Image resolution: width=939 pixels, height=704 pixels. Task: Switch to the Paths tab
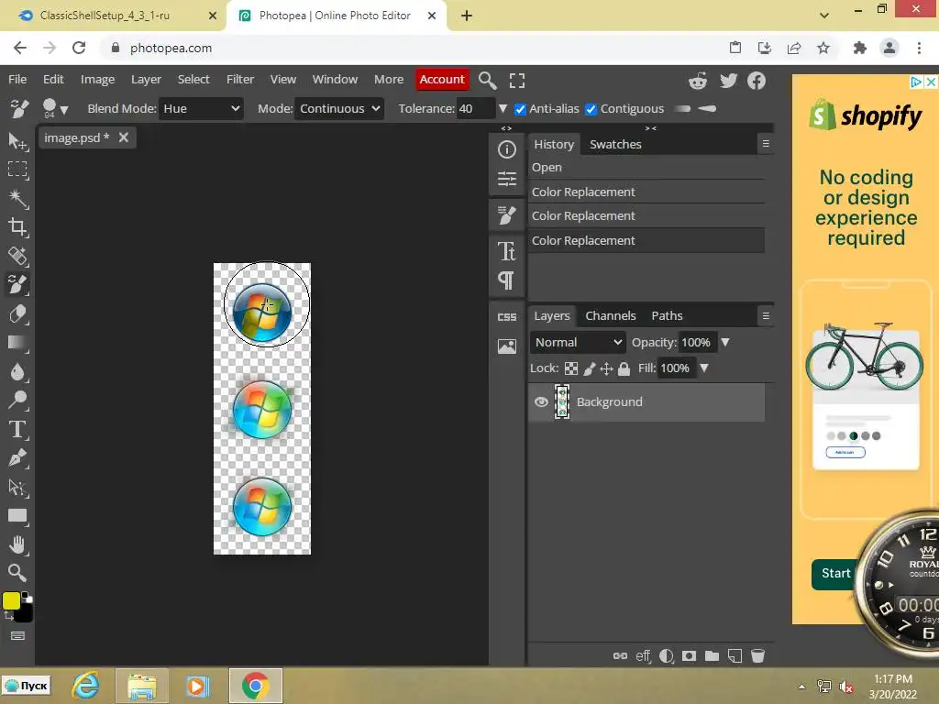point(668,315)
